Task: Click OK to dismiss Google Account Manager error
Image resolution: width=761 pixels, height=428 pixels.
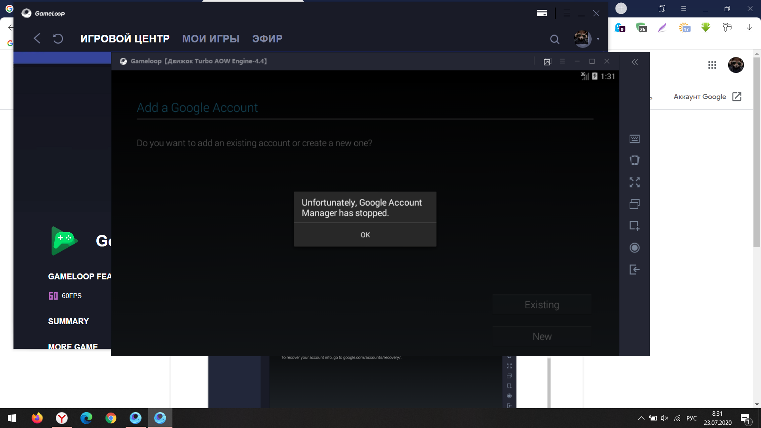Action: click(365, 235)
